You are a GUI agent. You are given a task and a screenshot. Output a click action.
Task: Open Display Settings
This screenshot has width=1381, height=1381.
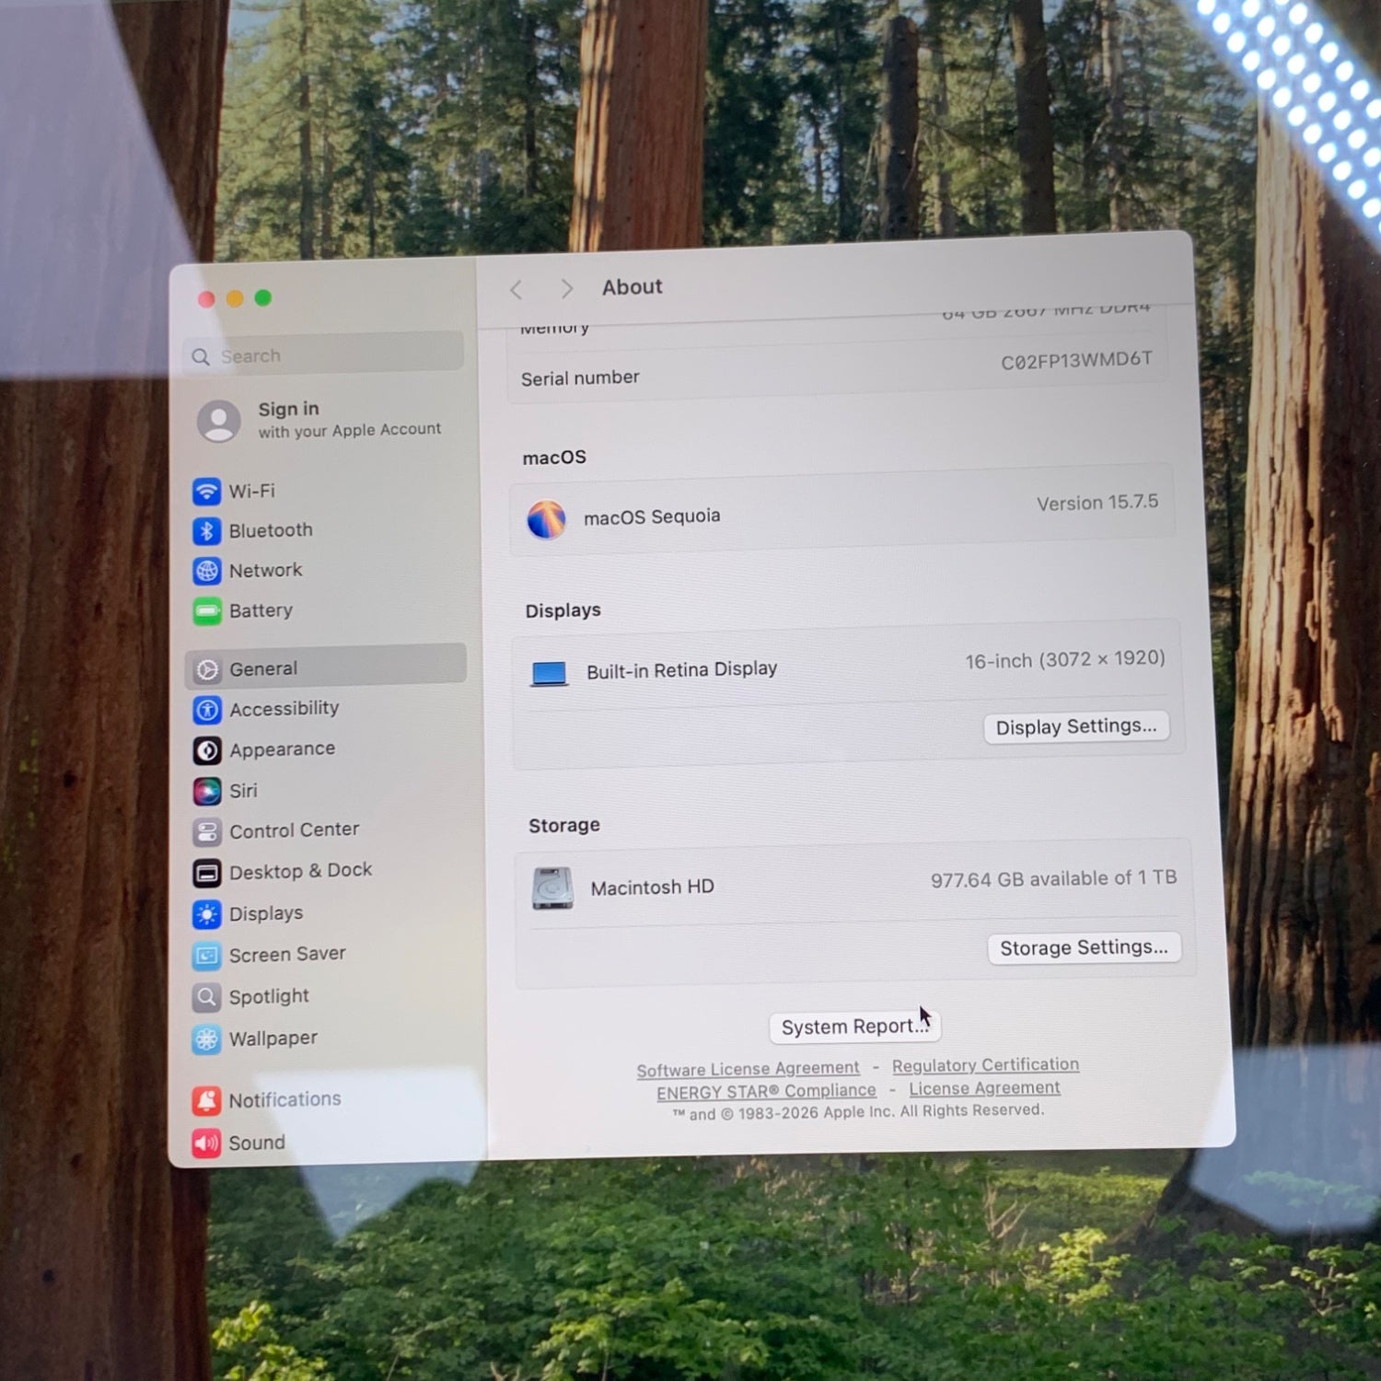click(1076, 726)
